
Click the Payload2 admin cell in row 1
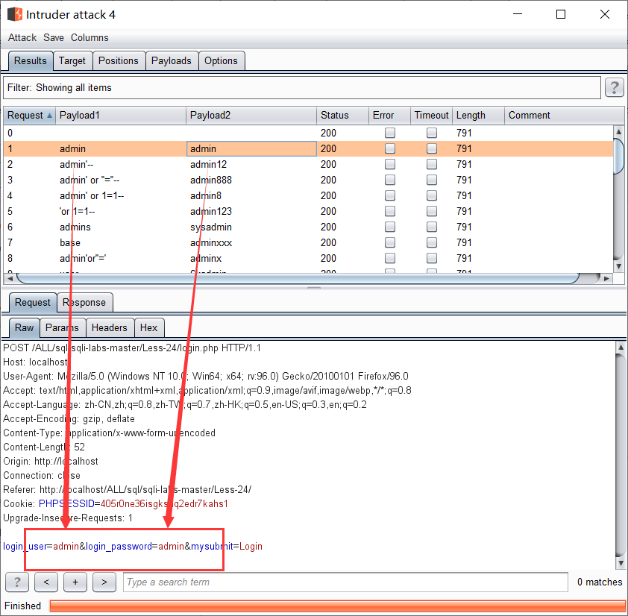[x=251, y=148]
